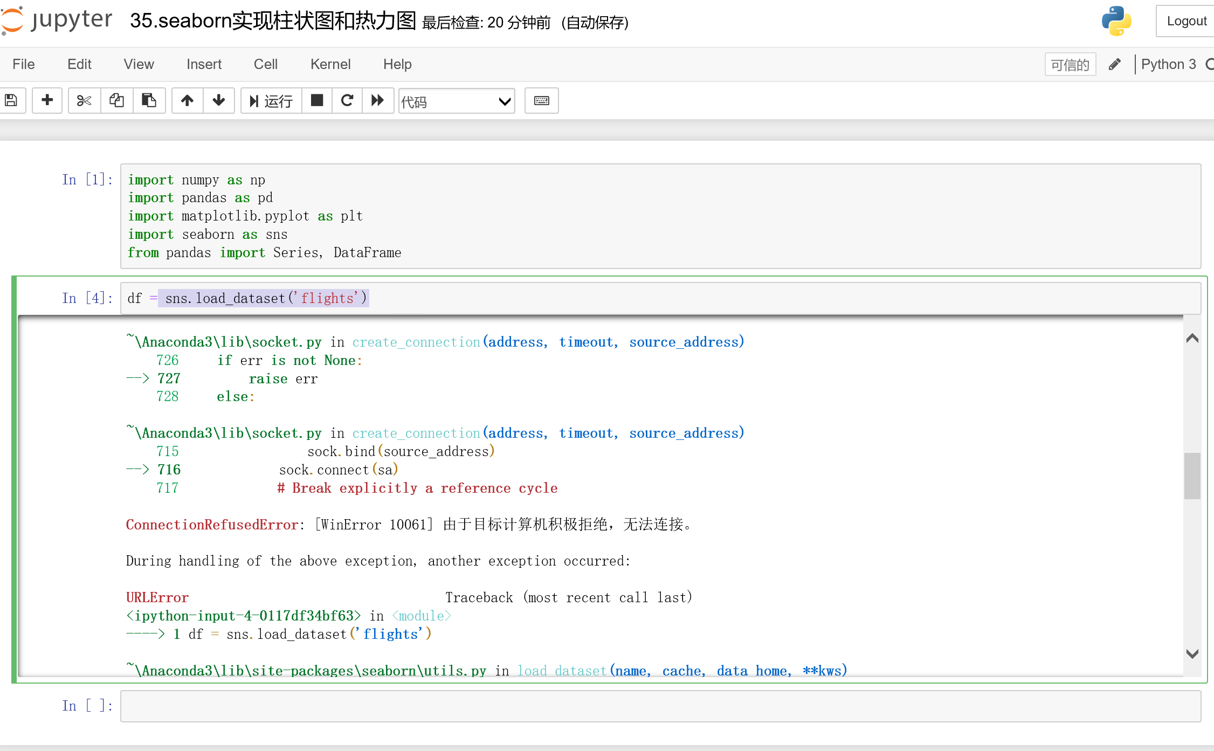Screen dimensions: 1214x751
Task: Open the command palette keyboard icon
Action: (x=541, y=101)
